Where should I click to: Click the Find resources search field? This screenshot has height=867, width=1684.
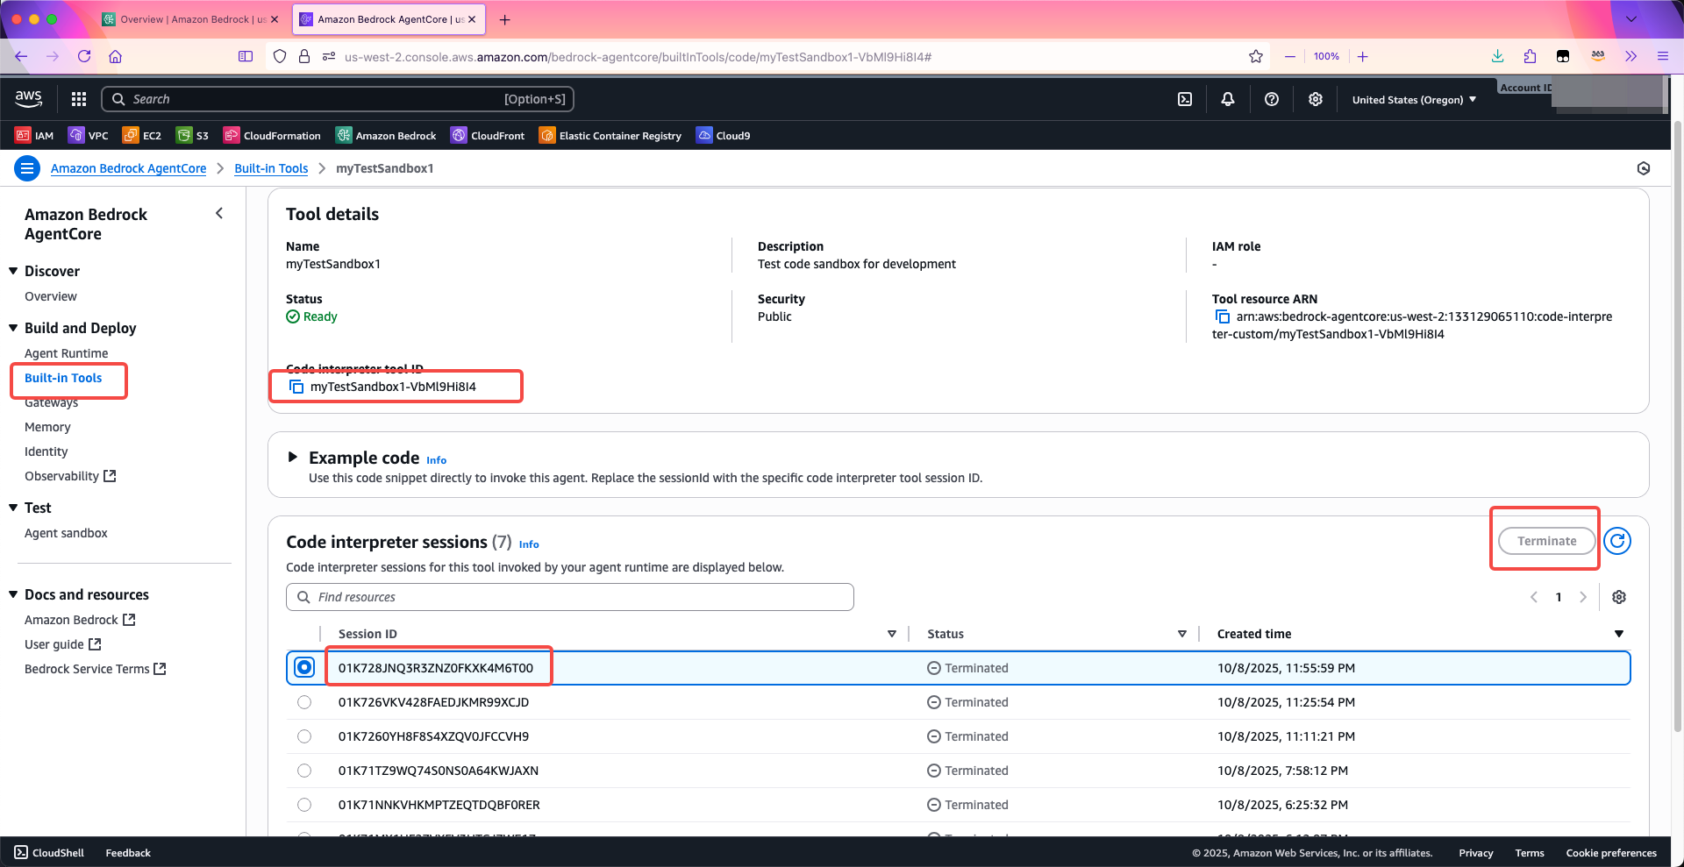pos(570,597)
